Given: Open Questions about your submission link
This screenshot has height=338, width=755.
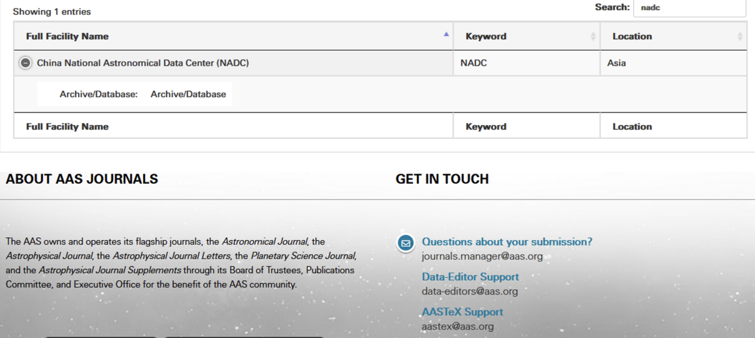Looking at the screenshot, I should (507, 242).
